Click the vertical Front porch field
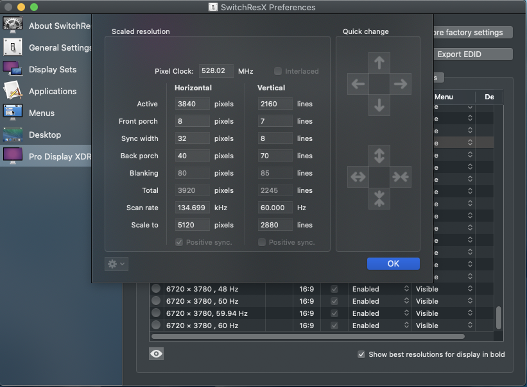Image resolution: width=527 pixels, height=387 pixels. 275,121
